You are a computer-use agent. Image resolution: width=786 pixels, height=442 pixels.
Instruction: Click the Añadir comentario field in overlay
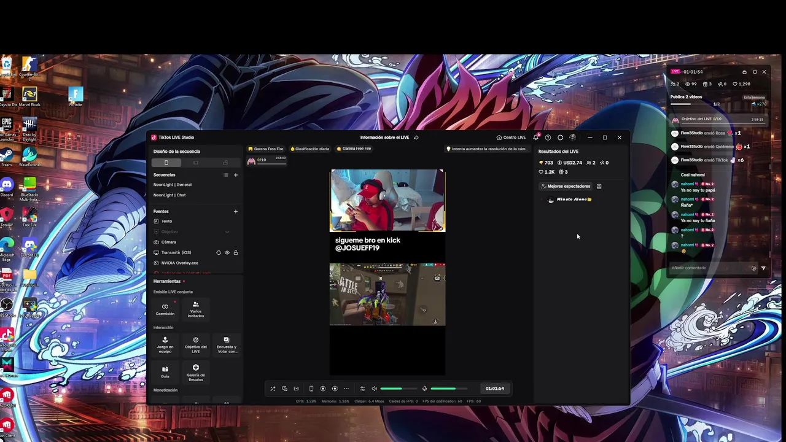click(x=710, y=268)
